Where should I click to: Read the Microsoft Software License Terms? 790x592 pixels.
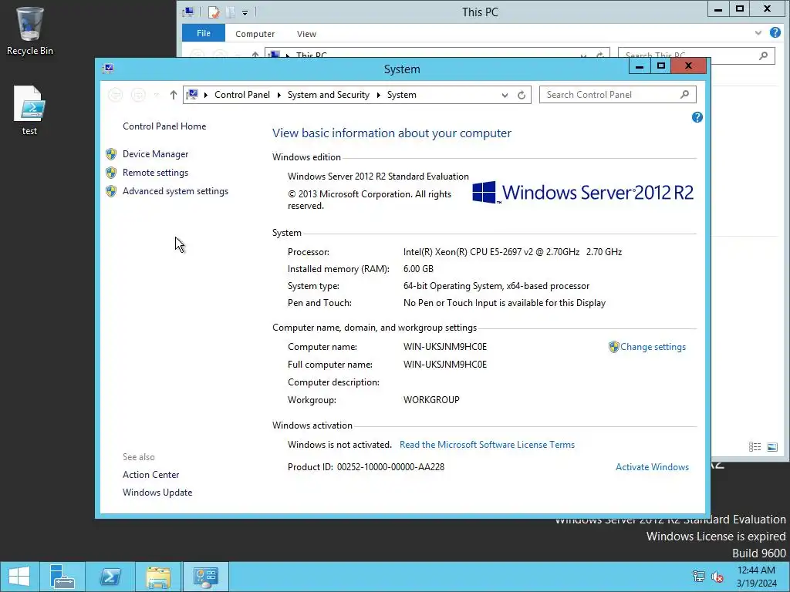tap(487, 445)
